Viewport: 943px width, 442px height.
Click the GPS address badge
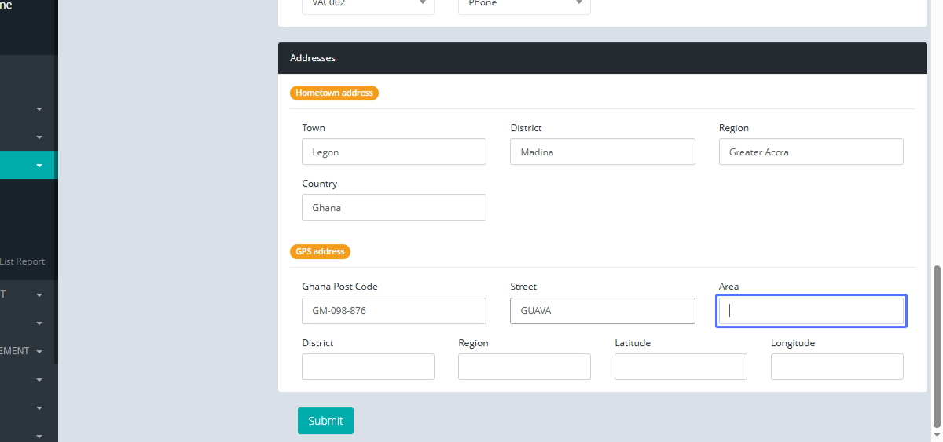click(320, 251)
